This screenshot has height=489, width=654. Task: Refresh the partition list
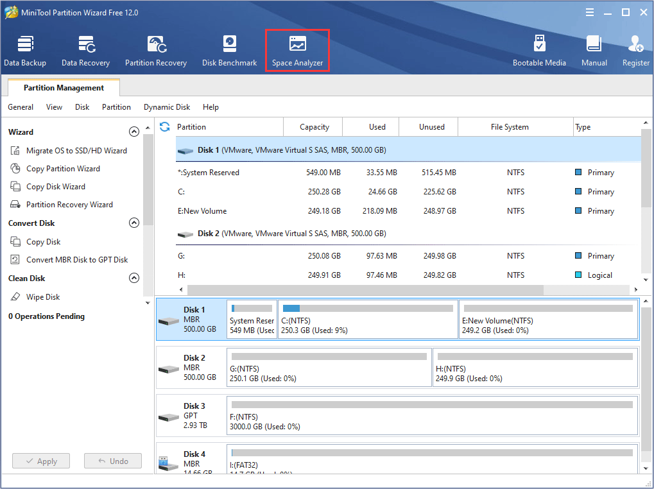coord(165,126)
